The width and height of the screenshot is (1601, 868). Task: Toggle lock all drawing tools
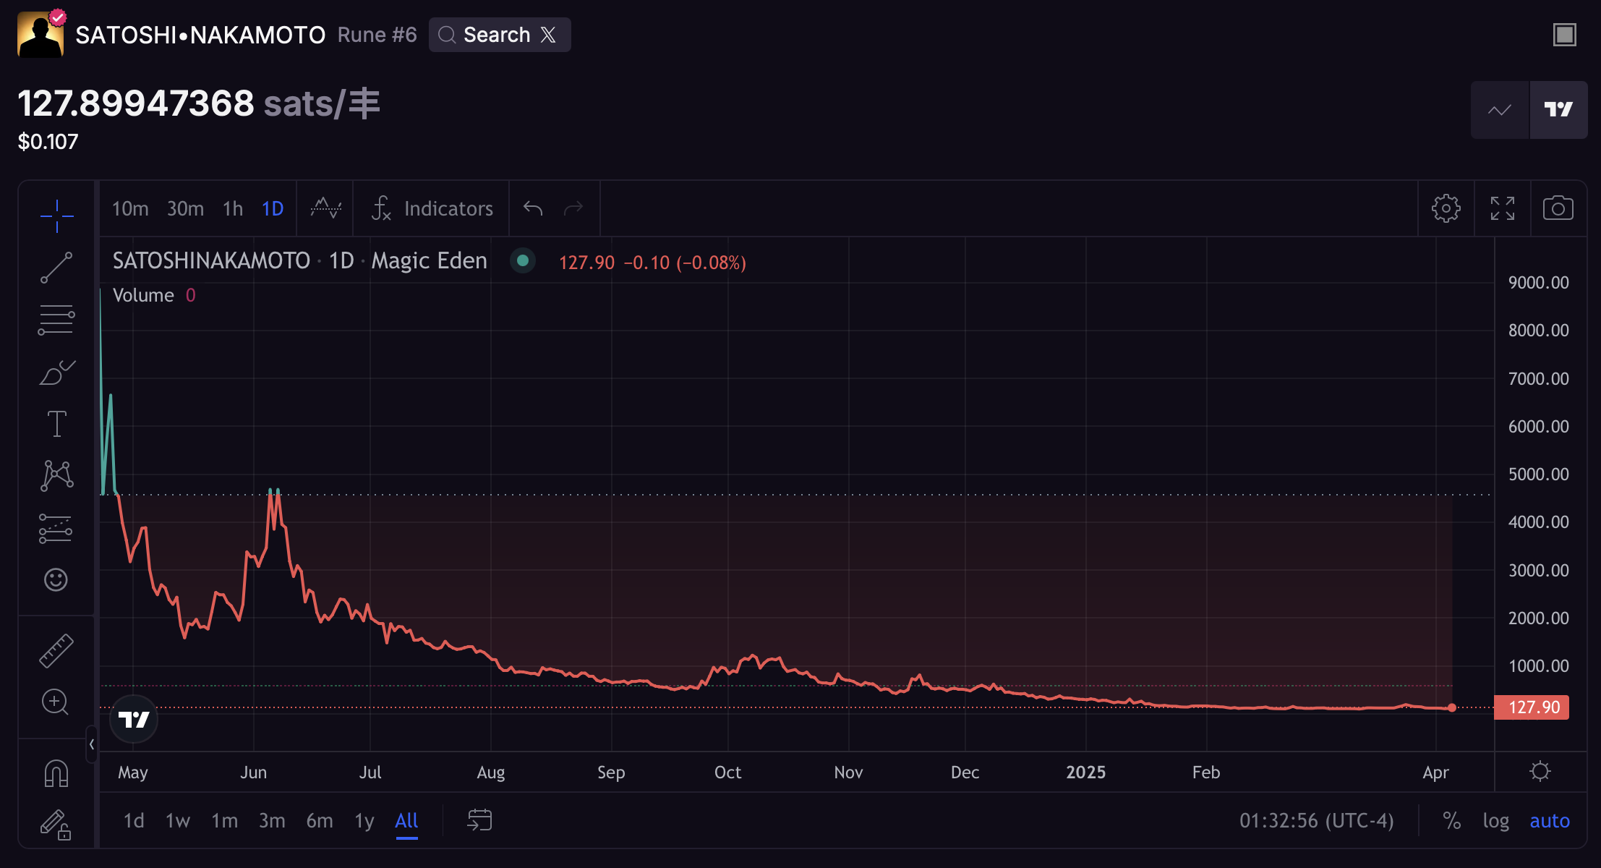tap(56, 825)
